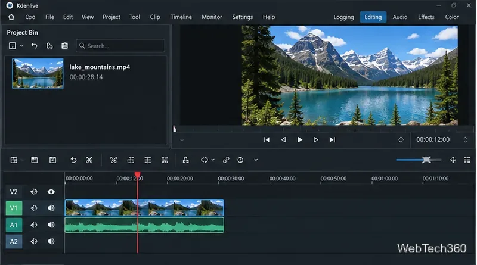Mute track V1 with its speaker icon
The width and height of the screenshot is (477, 265).
[51, 208]
